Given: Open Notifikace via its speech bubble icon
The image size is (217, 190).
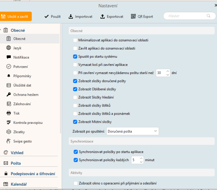Looking at the screenshot, I should 9,57.
